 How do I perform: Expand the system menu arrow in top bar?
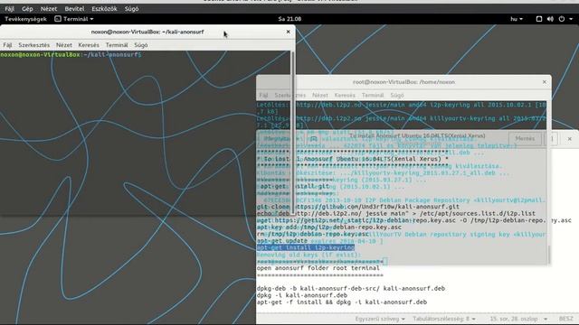point(571,19)
